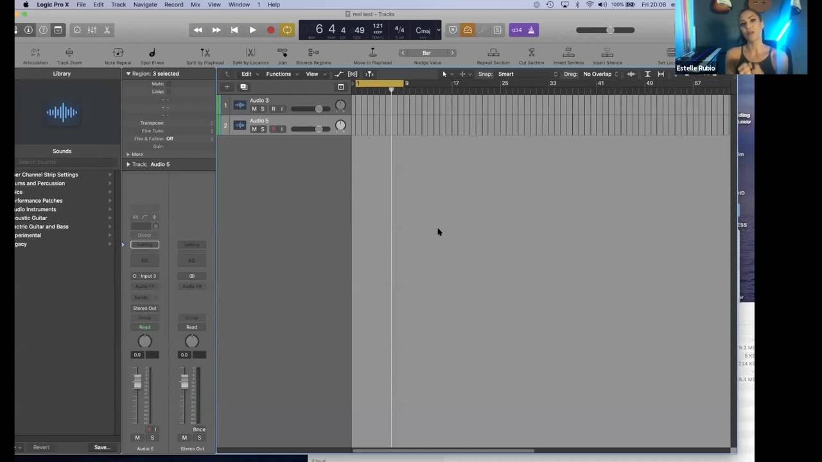Click the Spot Erase toolbar icon

point(152,56)
